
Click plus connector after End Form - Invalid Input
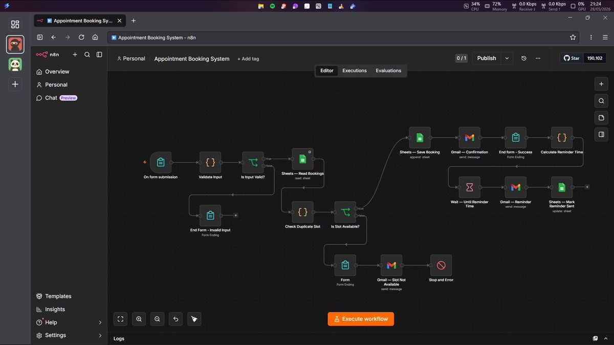tap(235, 216)
